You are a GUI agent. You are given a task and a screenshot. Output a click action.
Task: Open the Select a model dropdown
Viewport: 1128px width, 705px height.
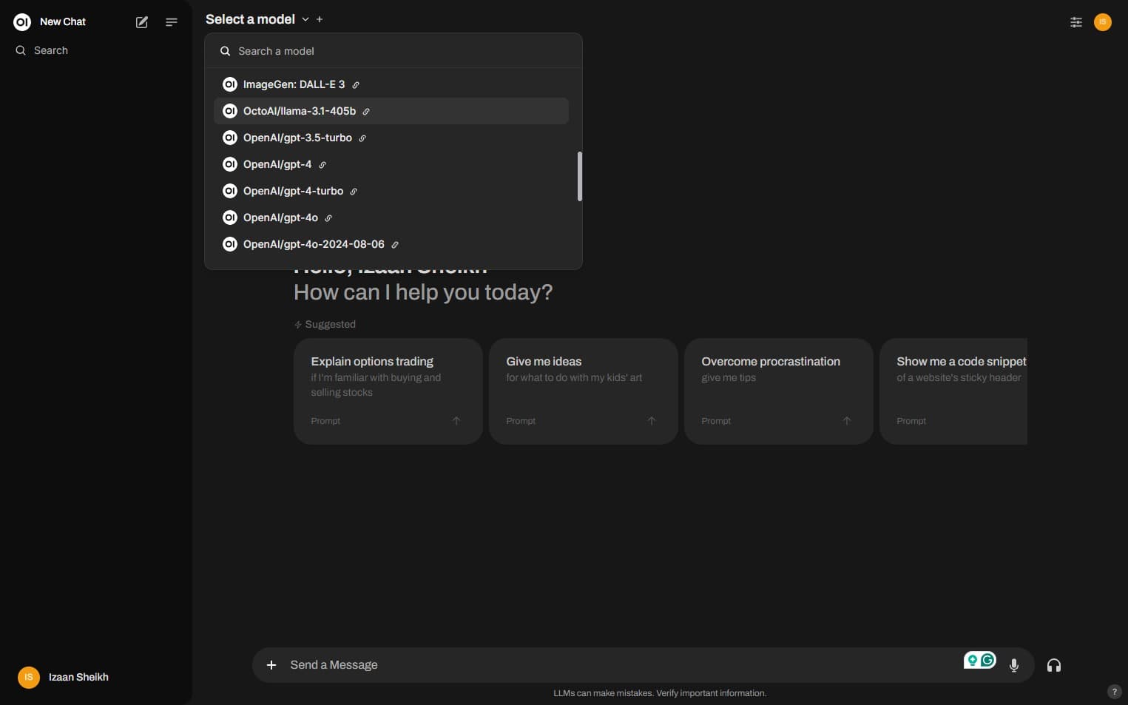click(257, 19)
